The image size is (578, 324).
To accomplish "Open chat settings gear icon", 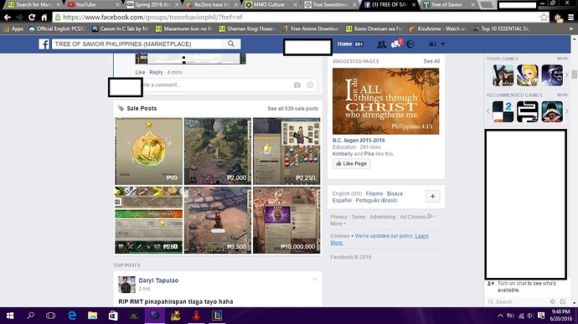I will (552, 301).
